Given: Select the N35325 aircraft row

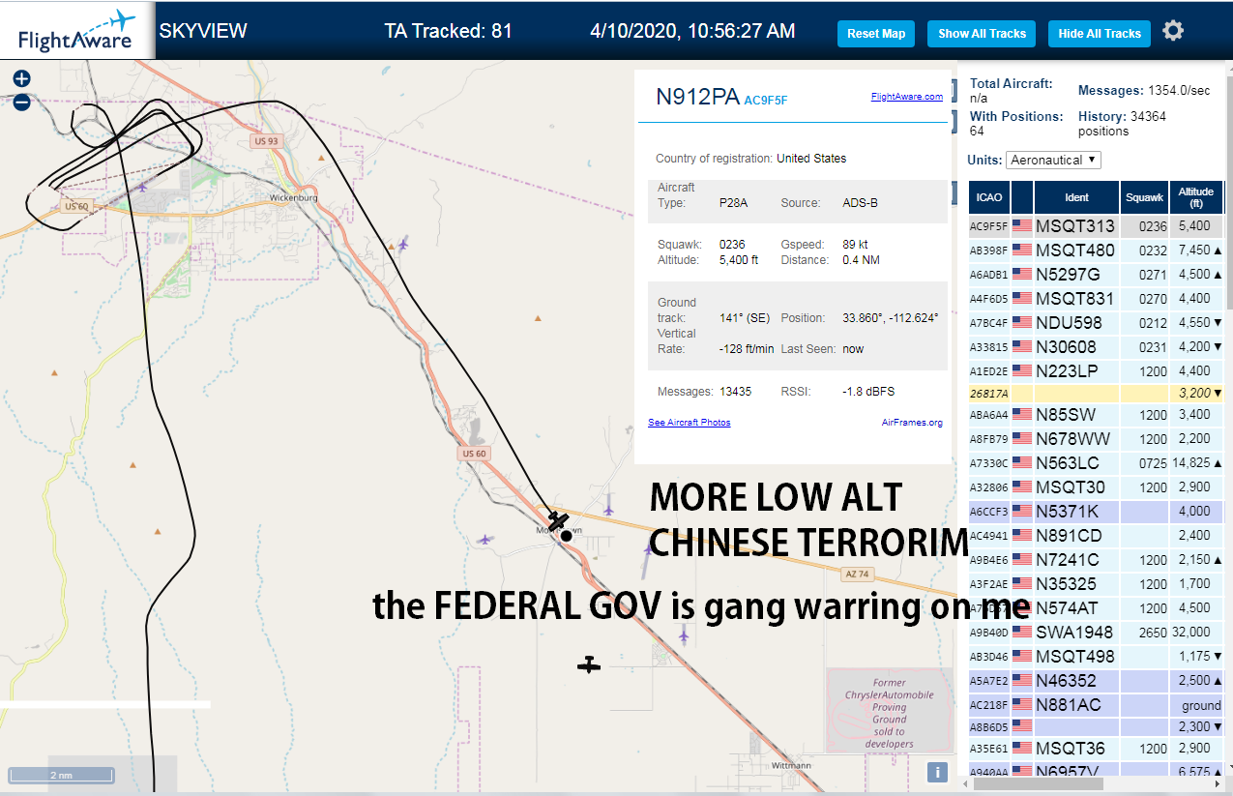Looking at the screenshot, I should 1096,584.
